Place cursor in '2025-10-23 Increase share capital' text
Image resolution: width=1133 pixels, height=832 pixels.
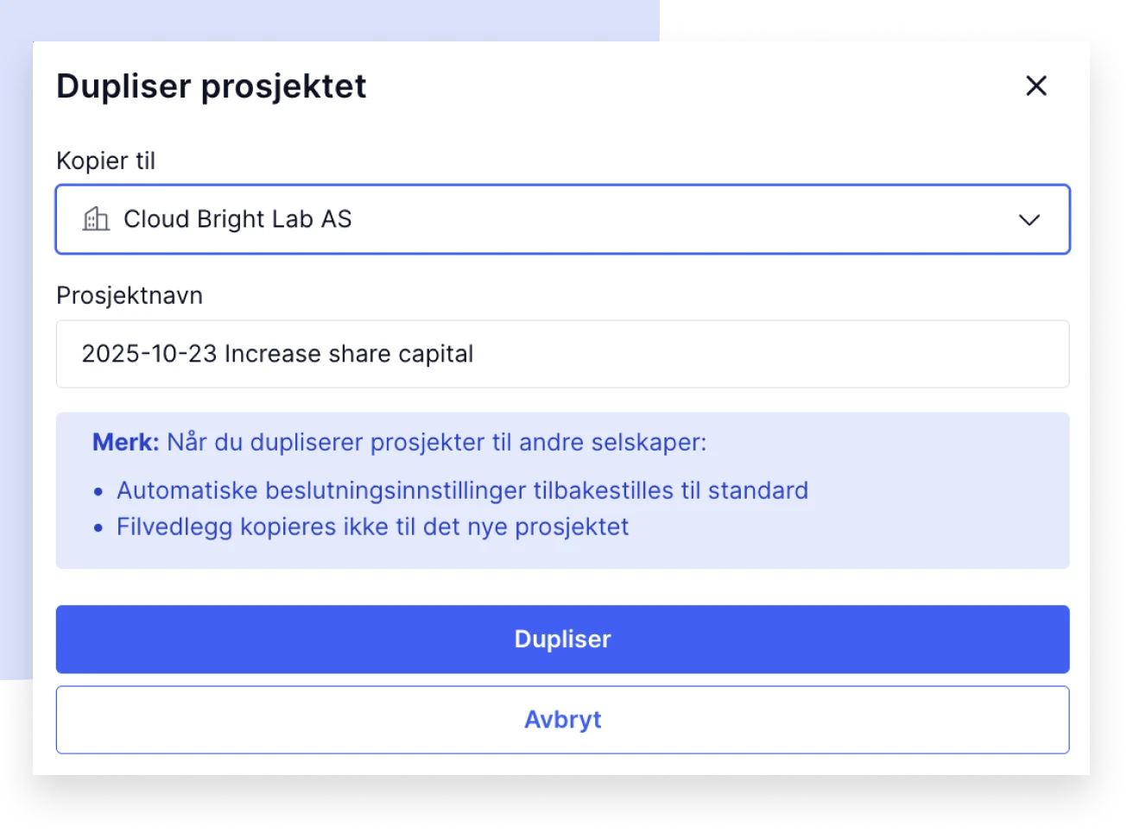click(x=277, y=354)
